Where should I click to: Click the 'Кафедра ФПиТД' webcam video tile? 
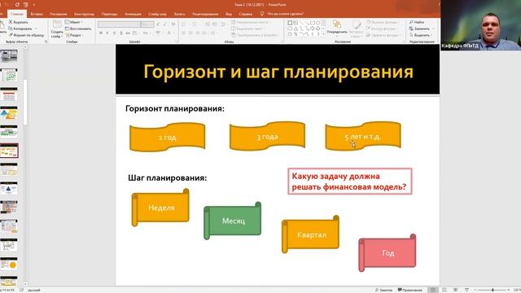(x=480, y=25)
